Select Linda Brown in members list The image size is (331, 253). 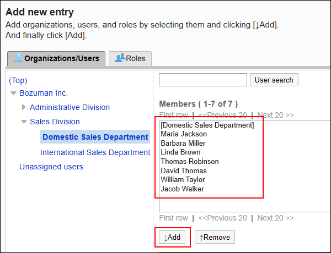pos(180,152)
